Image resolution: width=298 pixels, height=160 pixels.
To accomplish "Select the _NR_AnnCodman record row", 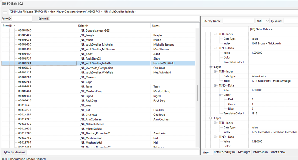I will (98, 119).
